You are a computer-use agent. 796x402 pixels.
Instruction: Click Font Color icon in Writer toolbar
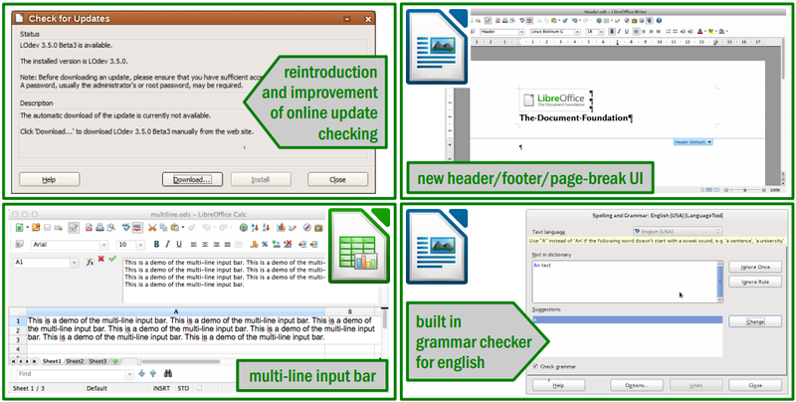(700, 32)
